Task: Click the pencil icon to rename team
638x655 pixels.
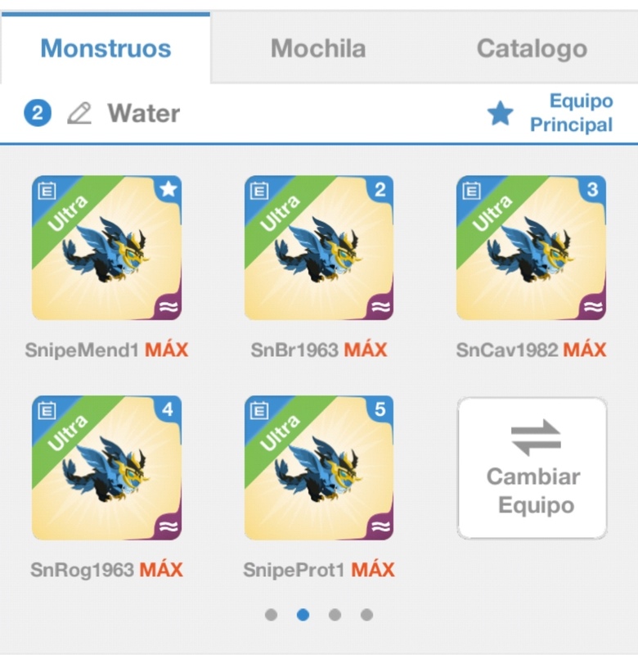Action: 79,113
